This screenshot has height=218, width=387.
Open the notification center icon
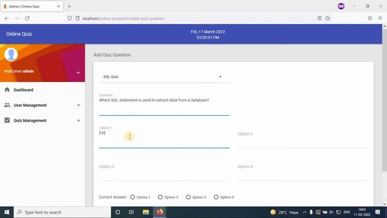[377, 212]
